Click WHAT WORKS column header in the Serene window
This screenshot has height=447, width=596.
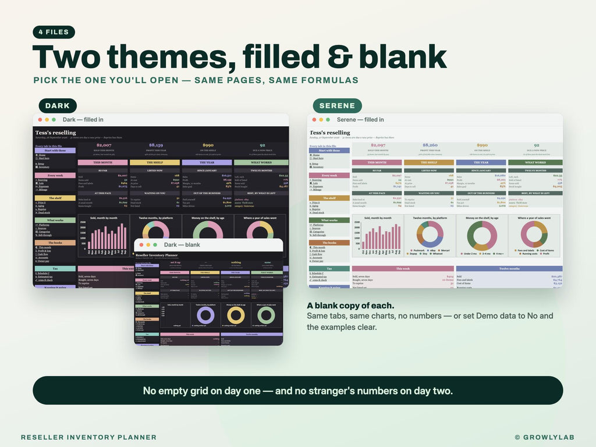coord(535,162)
